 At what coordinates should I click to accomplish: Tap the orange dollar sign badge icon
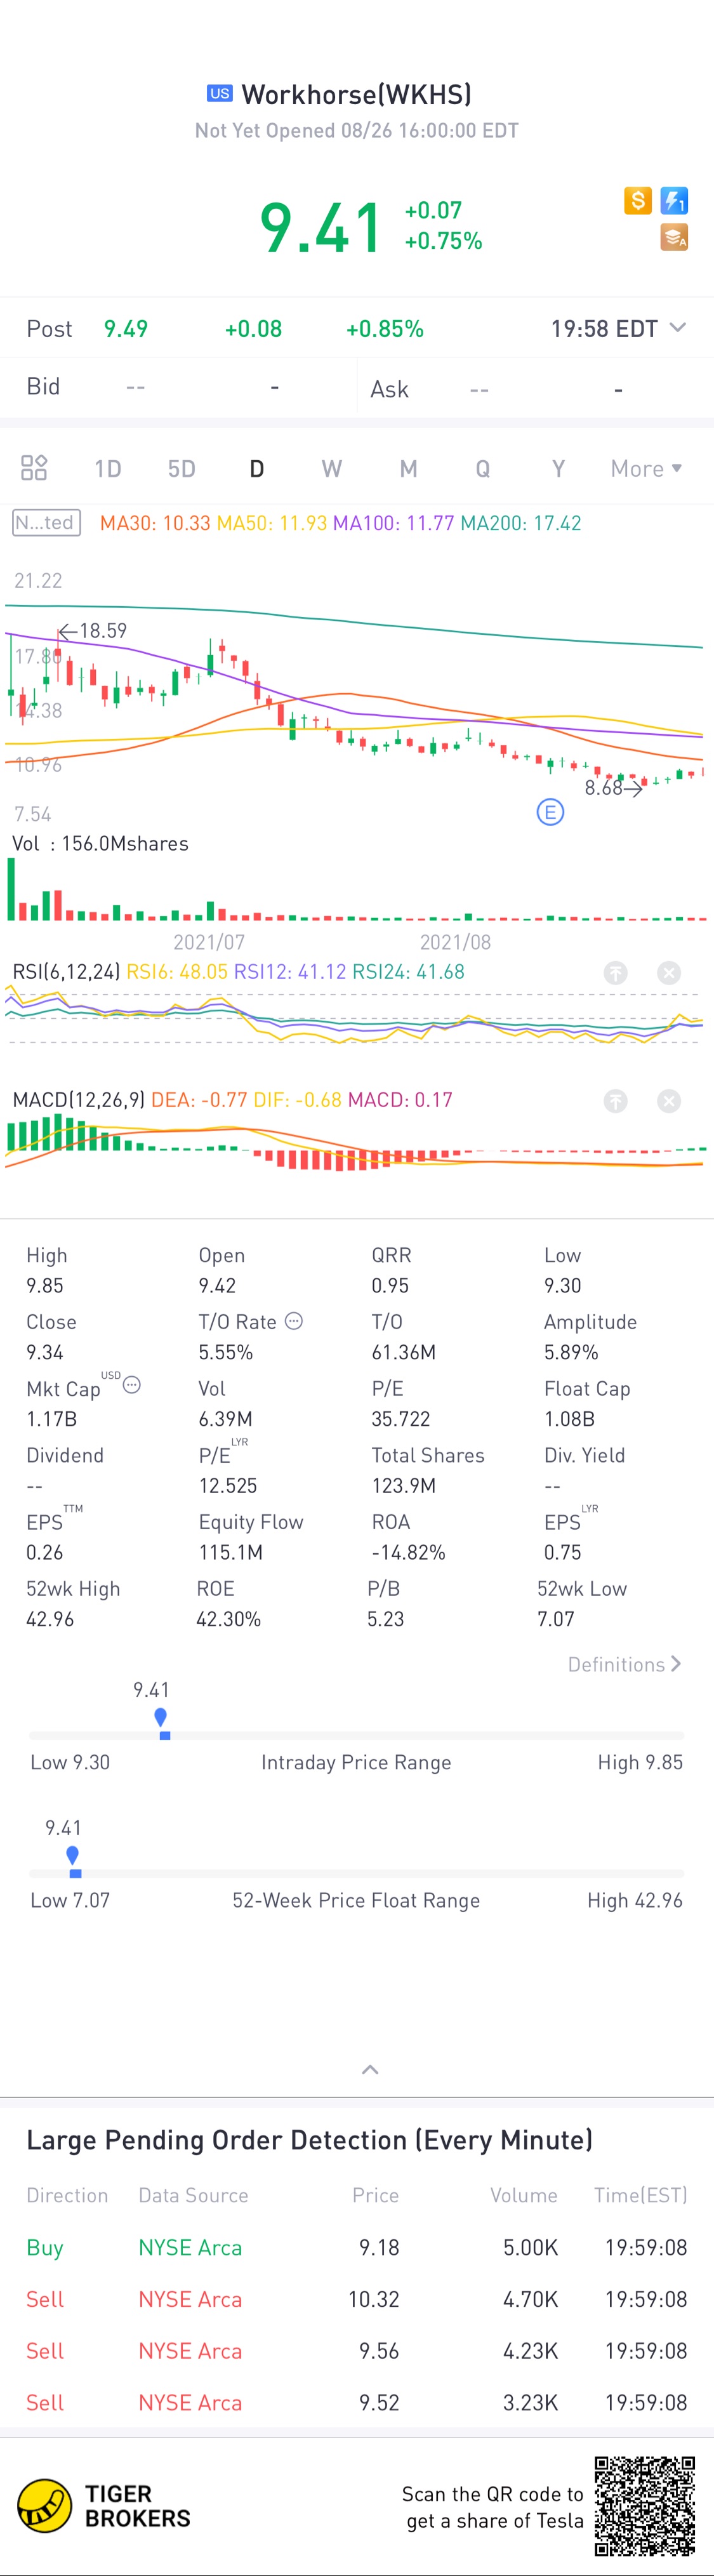[638, 201]
